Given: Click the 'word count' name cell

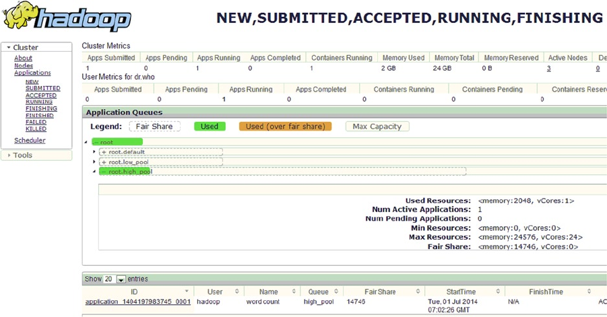Looking at the screenshot, I should (x=263, y=302).
